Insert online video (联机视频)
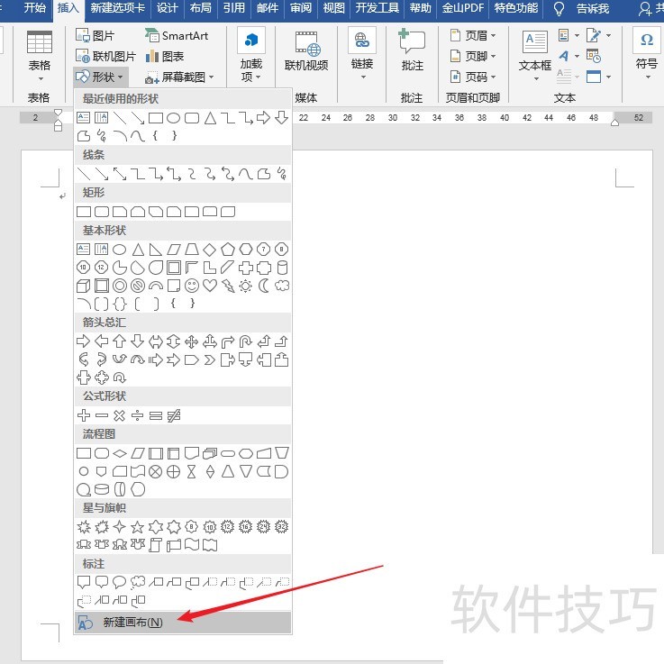Viewport: 664px width, 664px height. click(x=306, y=50)
